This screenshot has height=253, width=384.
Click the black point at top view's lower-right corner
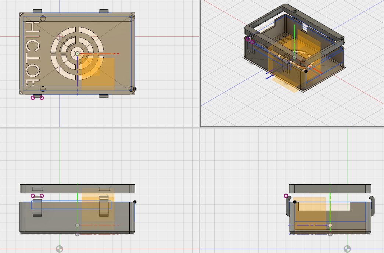134,89
